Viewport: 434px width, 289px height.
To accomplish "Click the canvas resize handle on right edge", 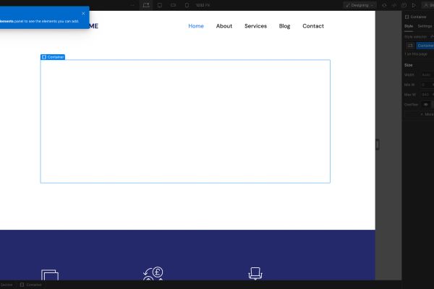I will pyautogui.click(x=378, y=144).
